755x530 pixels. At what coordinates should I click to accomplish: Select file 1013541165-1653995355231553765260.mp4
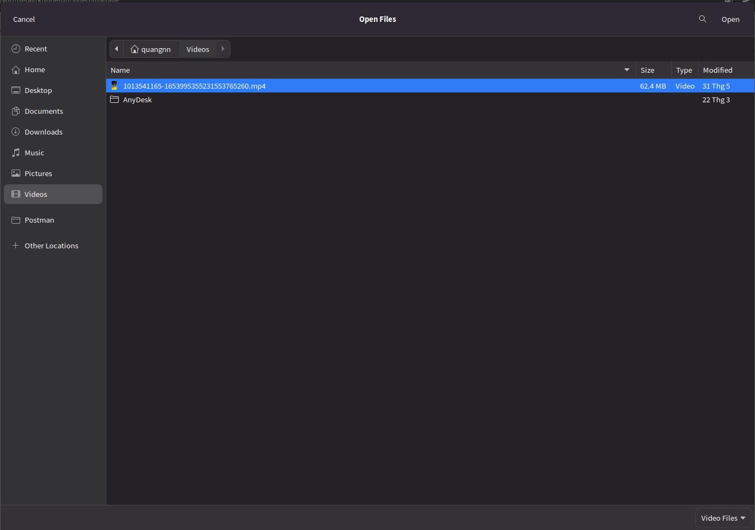tap(194, 86)
